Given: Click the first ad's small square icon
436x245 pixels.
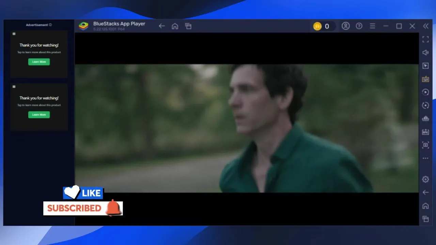Looking at the screenshot, I should point(14,34).
